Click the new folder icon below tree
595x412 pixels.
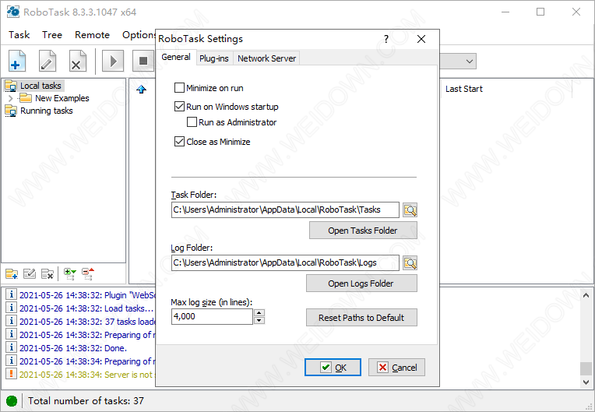pos(12,273)
